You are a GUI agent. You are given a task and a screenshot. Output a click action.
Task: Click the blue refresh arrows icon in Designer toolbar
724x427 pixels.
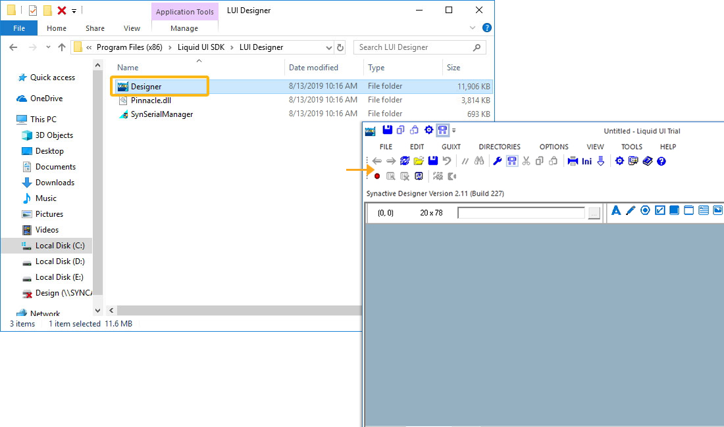405,161
